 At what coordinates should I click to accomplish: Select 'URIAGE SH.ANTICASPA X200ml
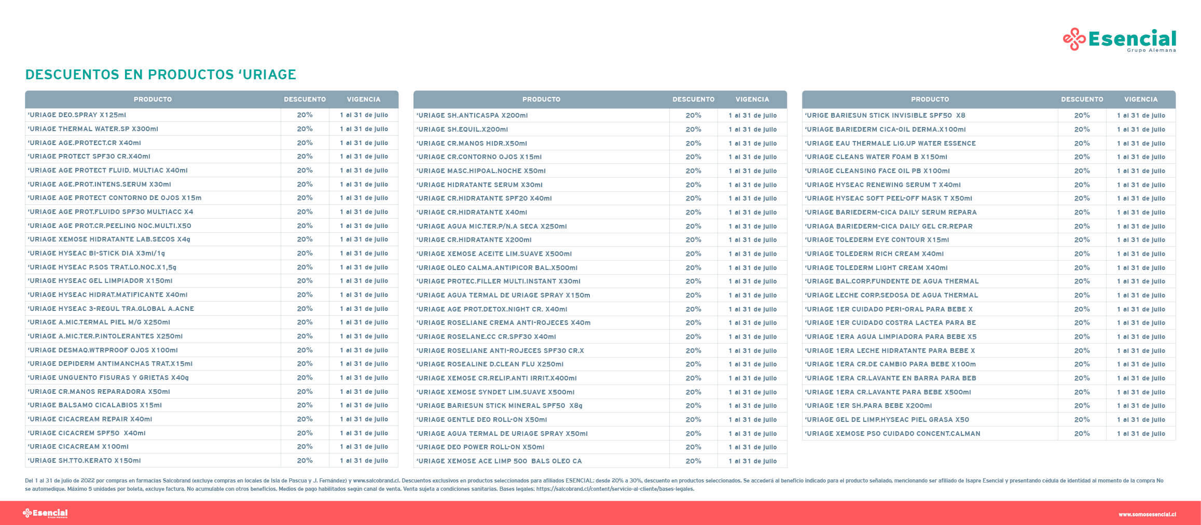point(600,116)
